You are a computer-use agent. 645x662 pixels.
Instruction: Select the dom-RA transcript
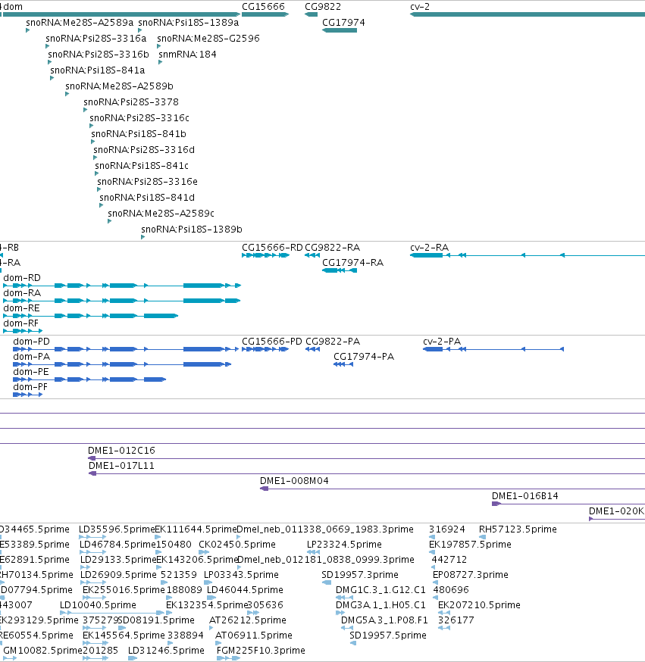point(122,301)
